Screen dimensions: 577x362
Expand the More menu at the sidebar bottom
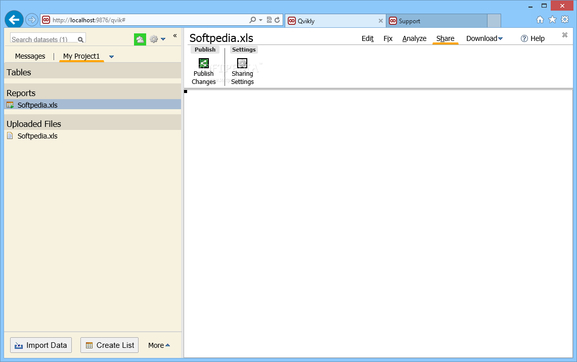coord(159,345)
